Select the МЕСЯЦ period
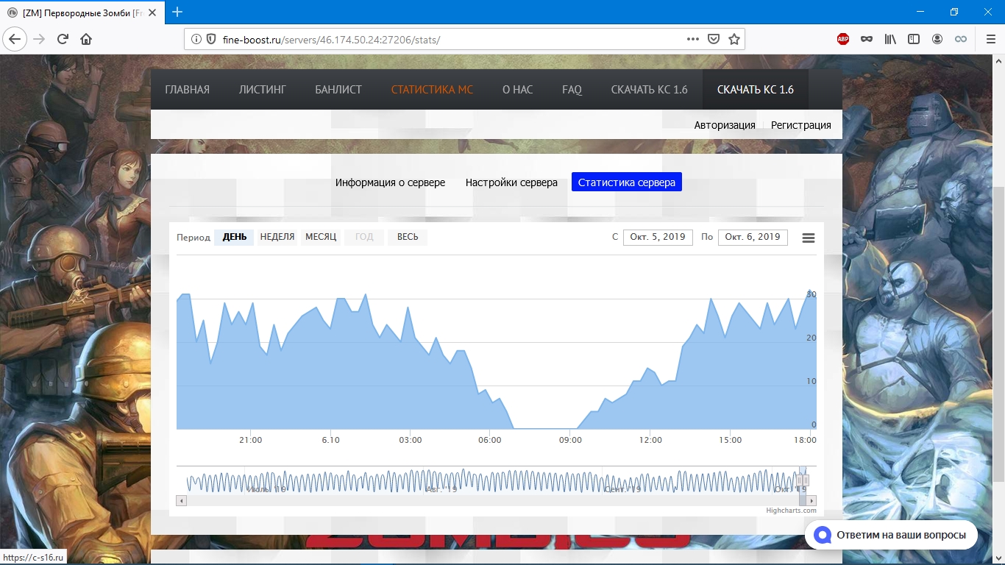 pos(321,237)
